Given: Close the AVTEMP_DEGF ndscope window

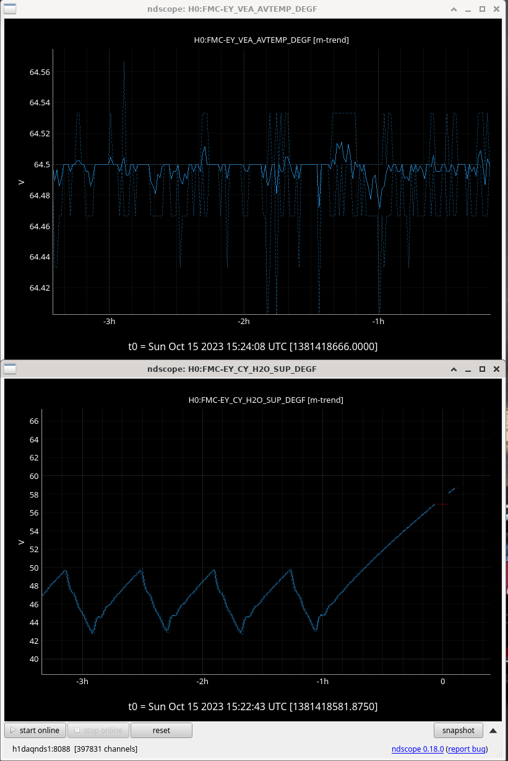Looking at the screenshot, I should tap(496, 9).
